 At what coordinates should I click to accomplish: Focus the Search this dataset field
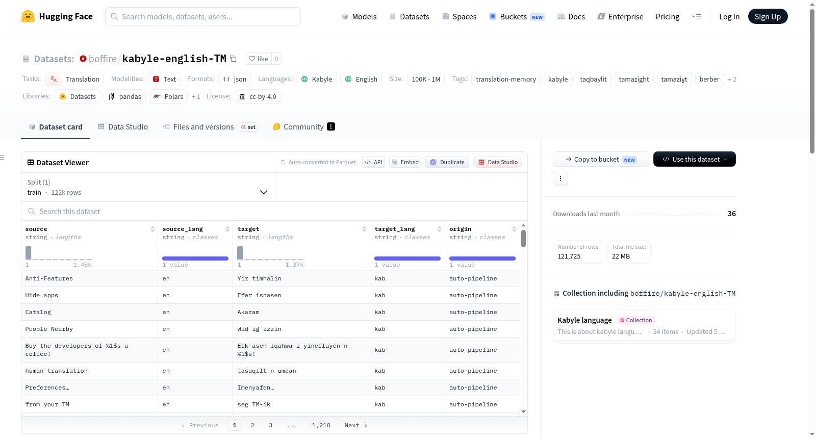pyautogui.click(x=274, y=211)
